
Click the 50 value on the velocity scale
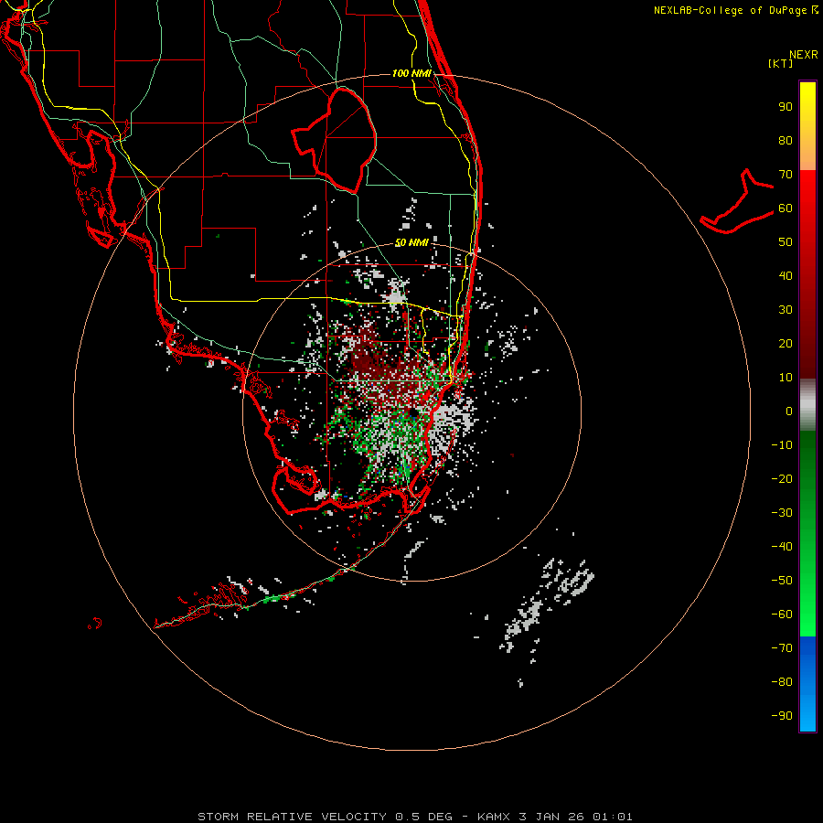point(786,242)
